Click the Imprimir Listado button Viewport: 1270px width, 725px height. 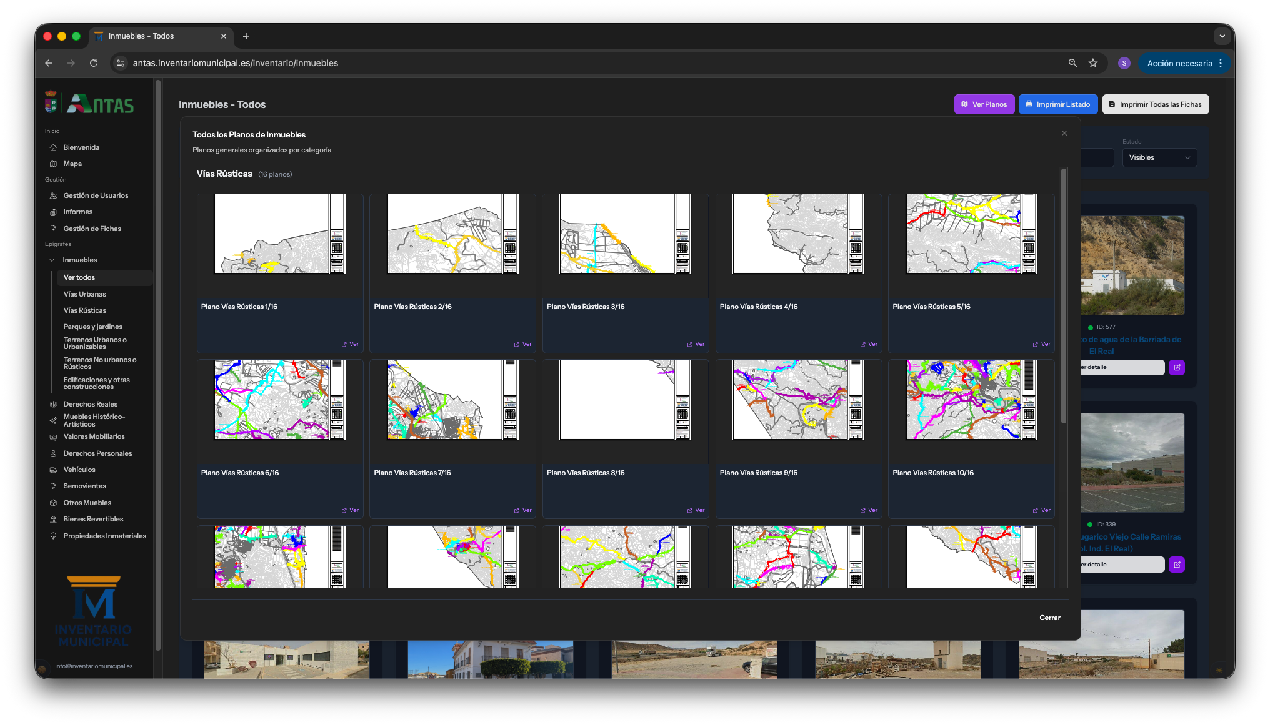click(1058, 104)
